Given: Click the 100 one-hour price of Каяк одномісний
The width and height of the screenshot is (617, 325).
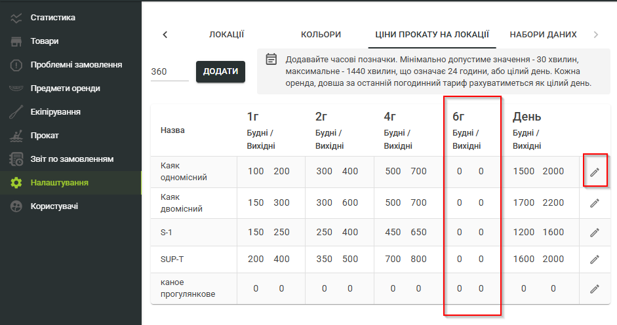Looking at the screenshot, I should 256,172.
